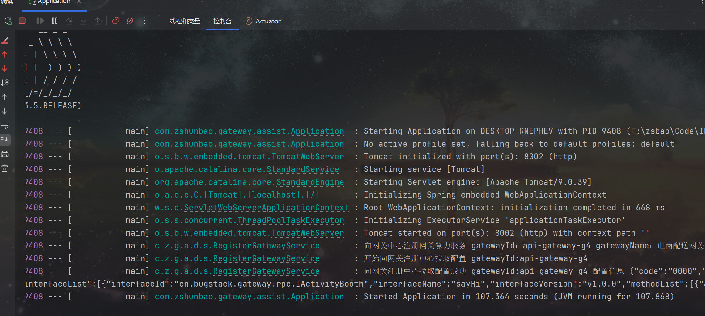
Task: Rerun the Application debug session
Action: 8,21
